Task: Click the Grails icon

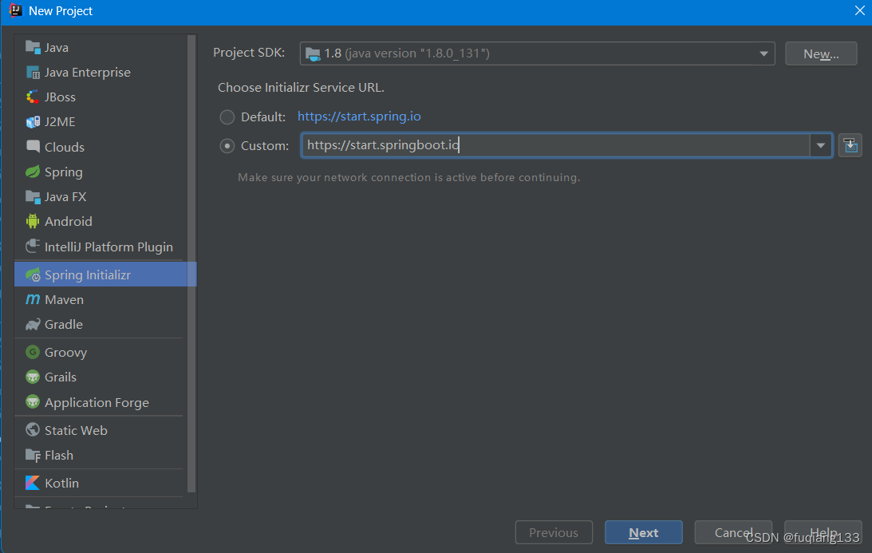Action: point(33,377)
